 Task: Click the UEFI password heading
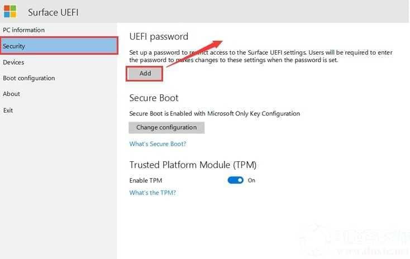point(159,37)
